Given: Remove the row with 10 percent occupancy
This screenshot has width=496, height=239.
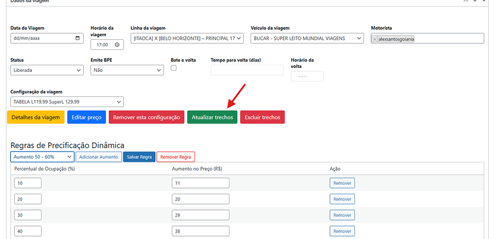Looking at the screenshot, I should click(x=341, y=183).
